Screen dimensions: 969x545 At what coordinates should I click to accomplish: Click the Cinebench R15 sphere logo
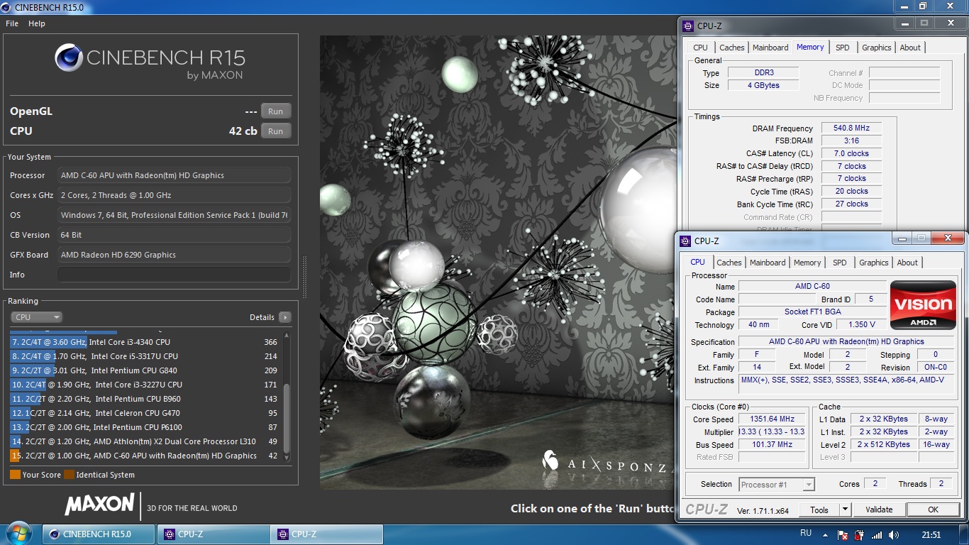[69, 57]
